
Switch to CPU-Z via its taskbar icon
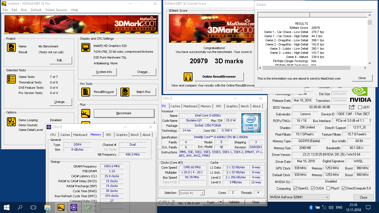tap(74, 207)
